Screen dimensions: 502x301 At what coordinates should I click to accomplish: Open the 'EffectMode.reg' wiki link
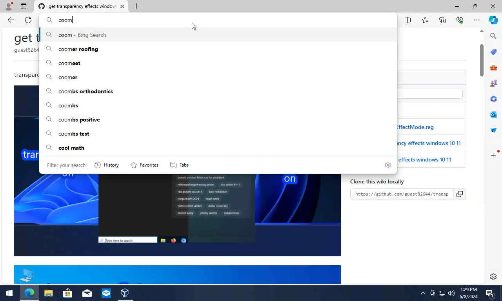point(415,127)
